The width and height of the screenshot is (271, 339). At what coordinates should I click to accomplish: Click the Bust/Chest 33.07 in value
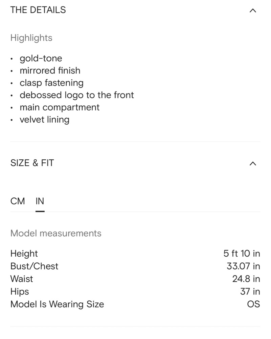pos(243,266)
